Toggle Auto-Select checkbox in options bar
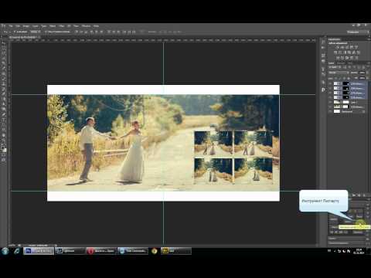 coord(15,32)
